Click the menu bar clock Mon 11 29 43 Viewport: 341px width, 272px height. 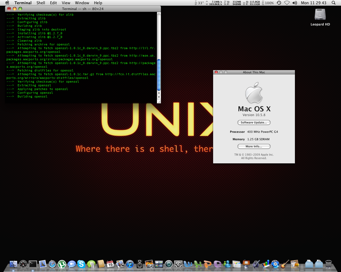[314, 3]
